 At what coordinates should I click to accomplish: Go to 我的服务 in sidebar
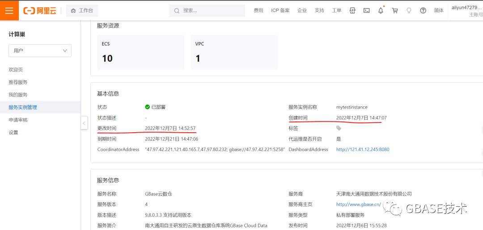coord(18,95)
